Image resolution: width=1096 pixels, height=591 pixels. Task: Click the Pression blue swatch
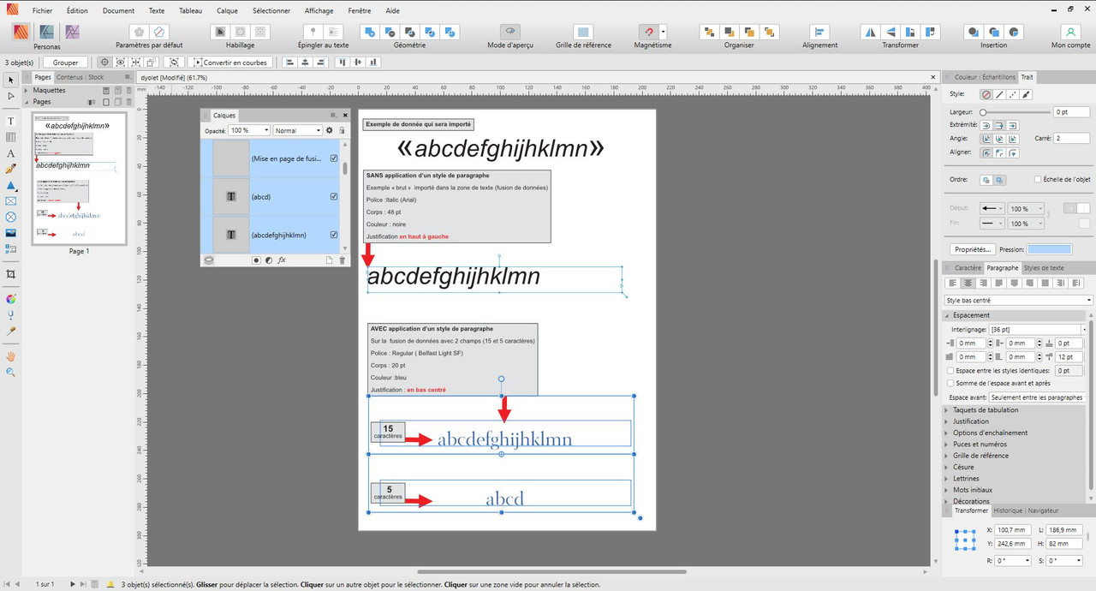pyautogui.click(x=1049, y=249)
